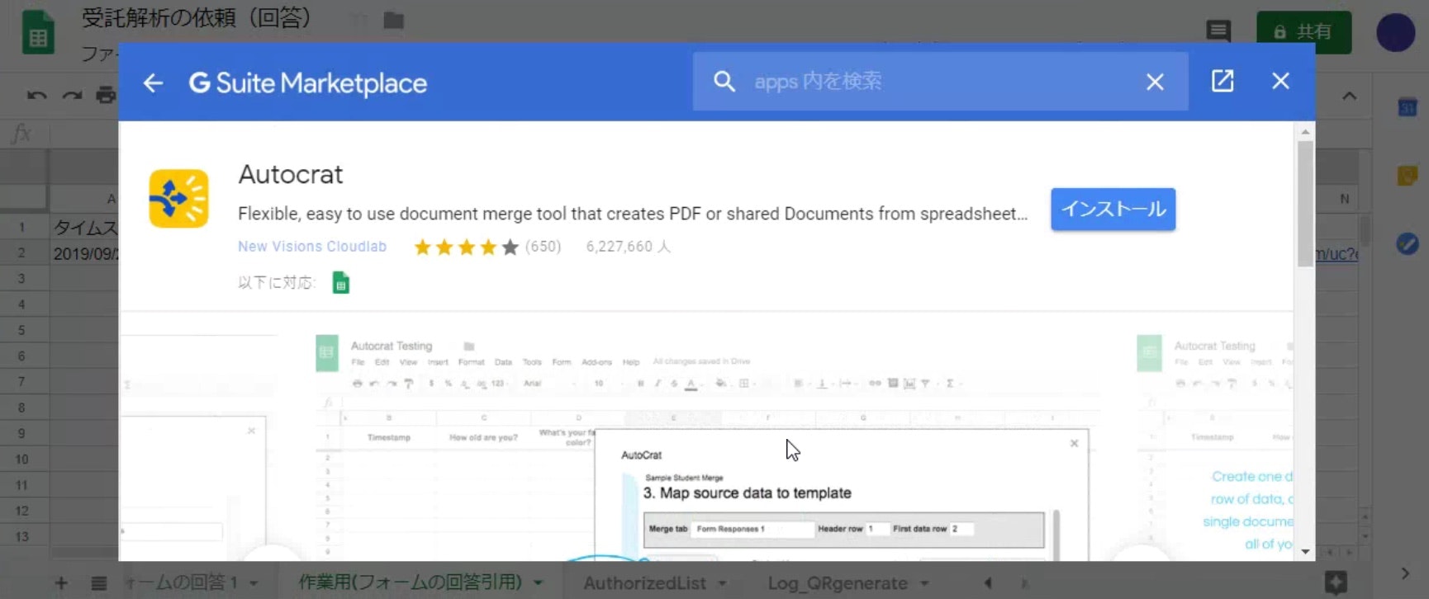This screenshot has height=599, width=1429.
Task: Go back in G Suite Marketplace dialog
Action: 153,83
